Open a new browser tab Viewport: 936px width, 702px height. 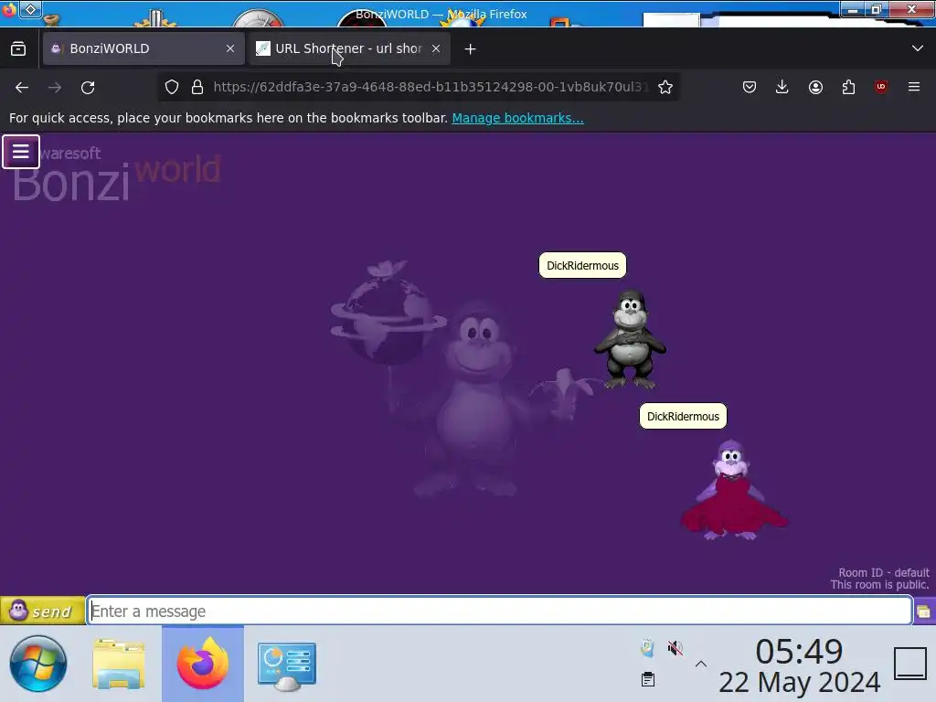click(x=471, y=49)
